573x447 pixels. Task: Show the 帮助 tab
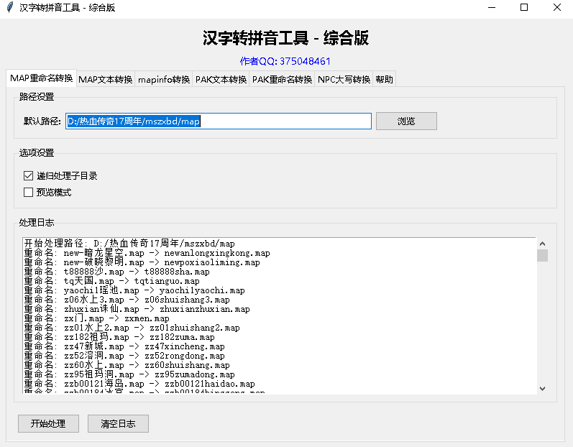click(x=384, y=80)
